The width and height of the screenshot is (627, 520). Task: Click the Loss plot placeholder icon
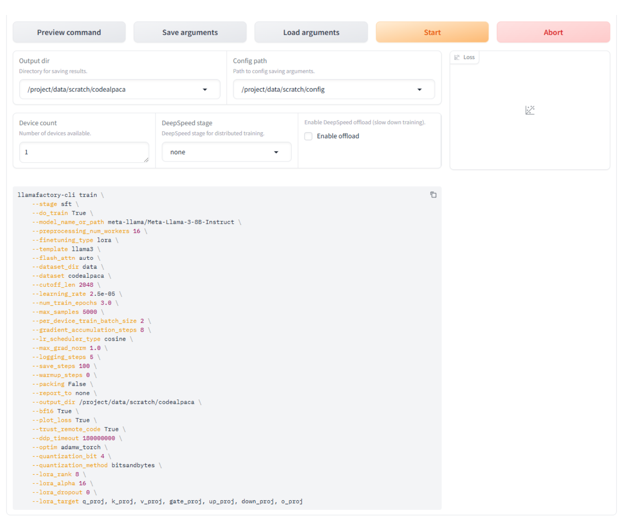click(x=530, y=110)
